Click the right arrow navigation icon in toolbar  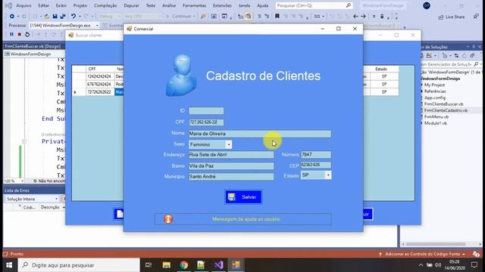tap(363, 17)
